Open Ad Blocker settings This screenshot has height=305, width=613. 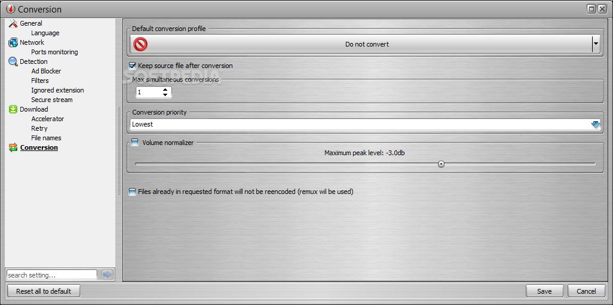pos(46,71)
